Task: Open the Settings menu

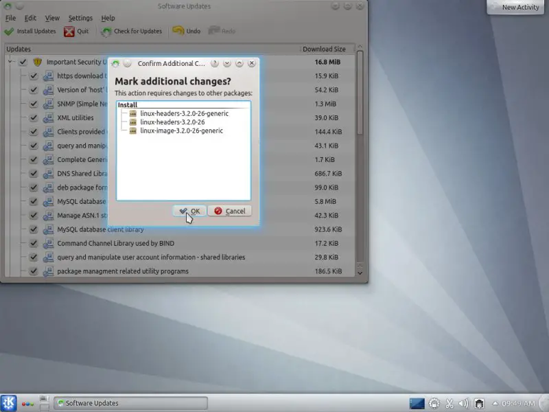Action: pyautogui.click(x=80, y=19)
